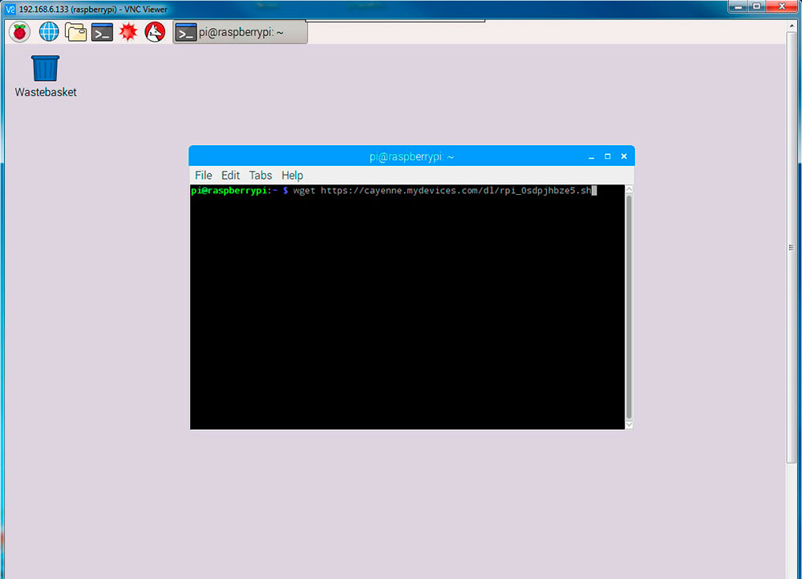Open the Raspberry Pi main menu

pyautogui.click(x=19, y=32)
